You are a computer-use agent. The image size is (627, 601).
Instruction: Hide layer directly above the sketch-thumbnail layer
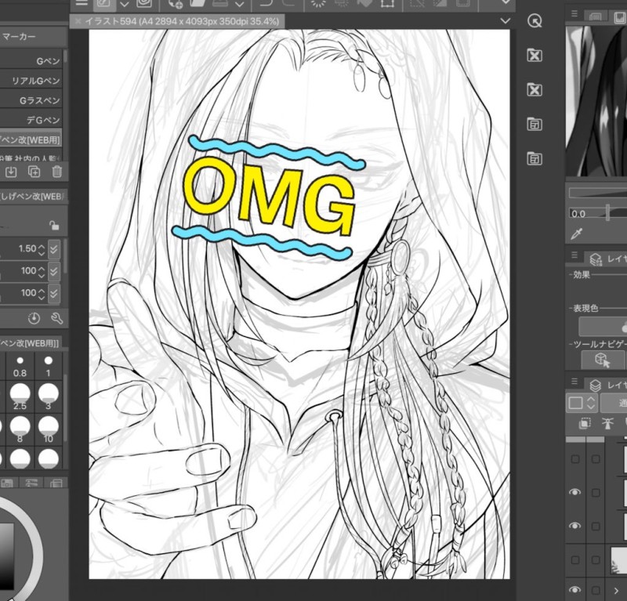pyautogui.click(x=575, y=526)
